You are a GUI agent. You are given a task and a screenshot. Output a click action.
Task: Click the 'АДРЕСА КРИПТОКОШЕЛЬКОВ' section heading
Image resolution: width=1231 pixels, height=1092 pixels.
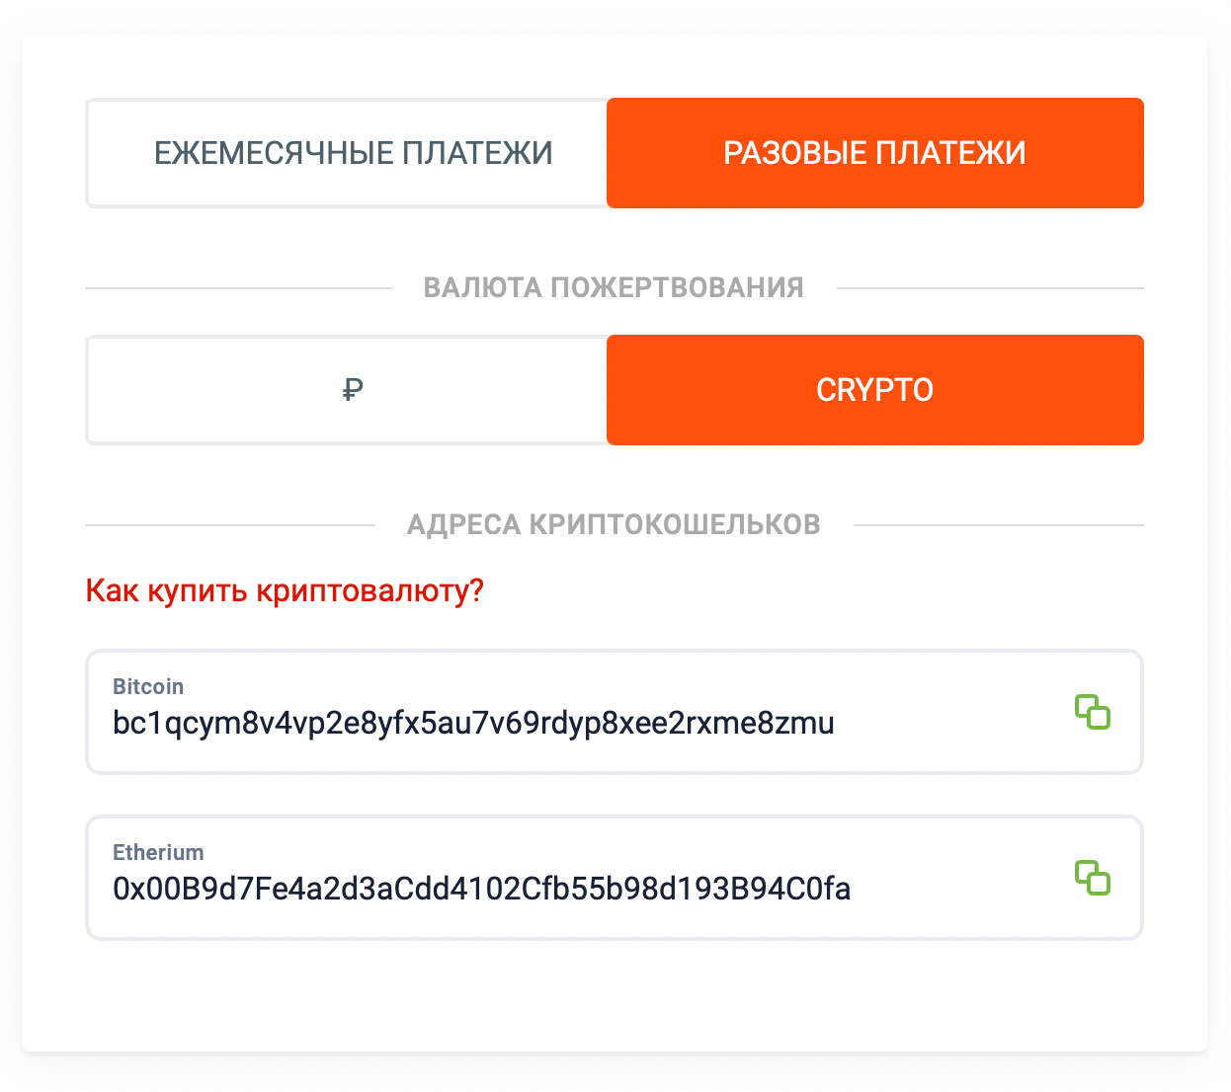pyautogui.click(x=614, y=524)
